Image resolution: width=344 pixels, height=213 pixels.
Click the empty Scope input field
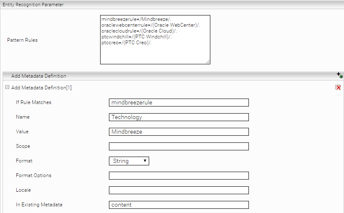[179, 146]
